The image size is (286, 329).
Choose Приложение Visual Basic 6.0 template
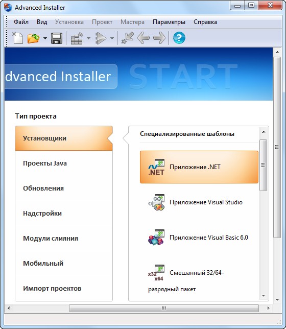(x=199, y=238)
